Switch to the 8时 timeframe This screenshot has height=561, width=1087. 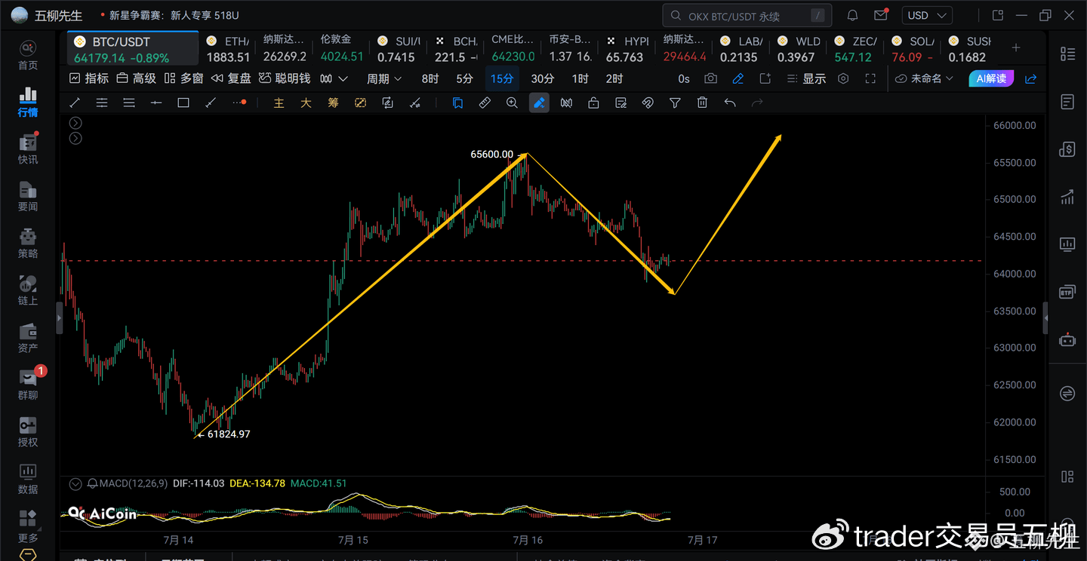point(430,78)
